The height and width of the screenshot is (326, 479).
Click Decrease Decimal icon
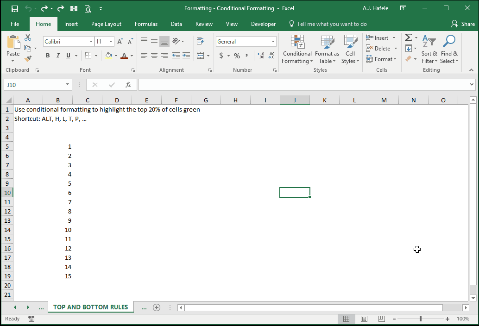(x=271, y=56)
